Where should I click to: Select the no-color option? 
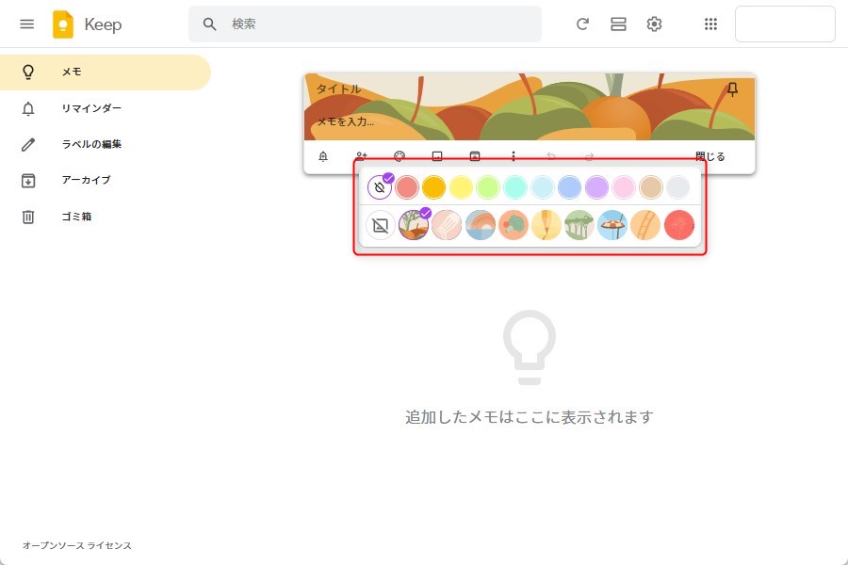pyautogui.click(x=380, y=187)
